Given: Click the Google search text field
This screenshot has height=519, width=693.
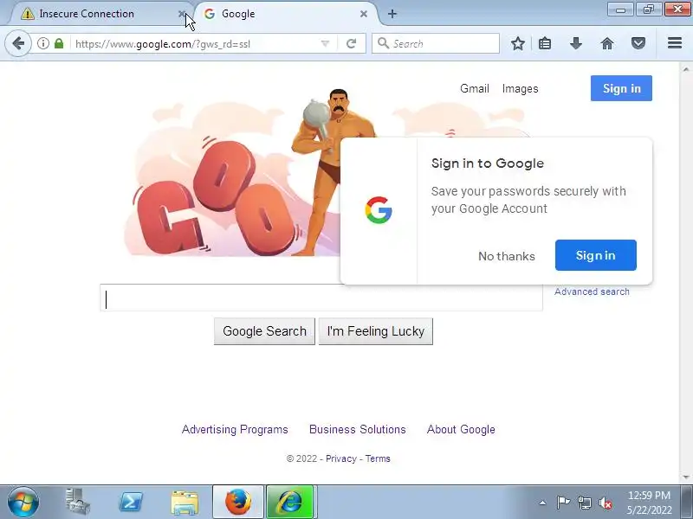Looking at the screenshot, I should click(321, 298).
